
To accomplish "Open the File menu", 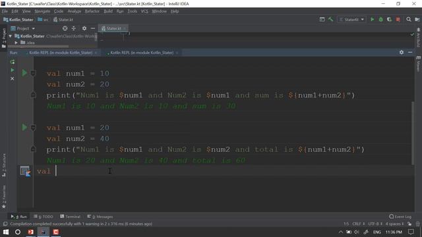I will pyautogui.click(x=5, y=11).
